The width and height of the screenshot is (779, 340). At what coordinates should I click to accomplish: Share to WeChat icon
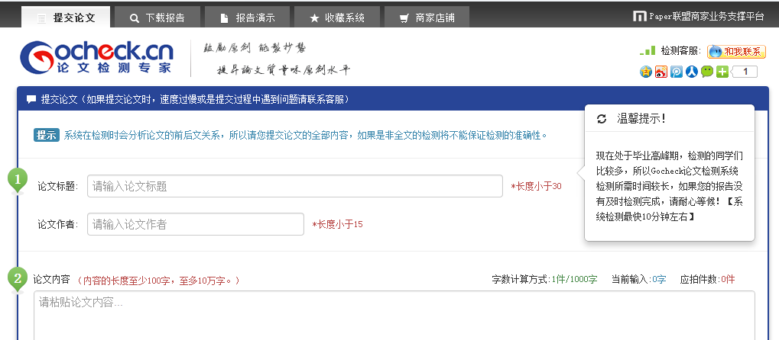707,72
